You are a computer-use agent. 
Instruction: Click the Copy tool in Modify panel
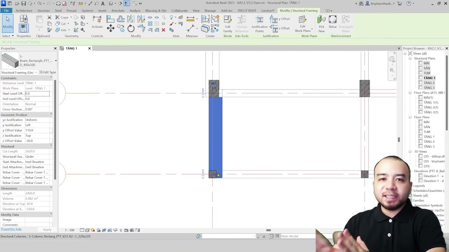click(x=121, y=29)
